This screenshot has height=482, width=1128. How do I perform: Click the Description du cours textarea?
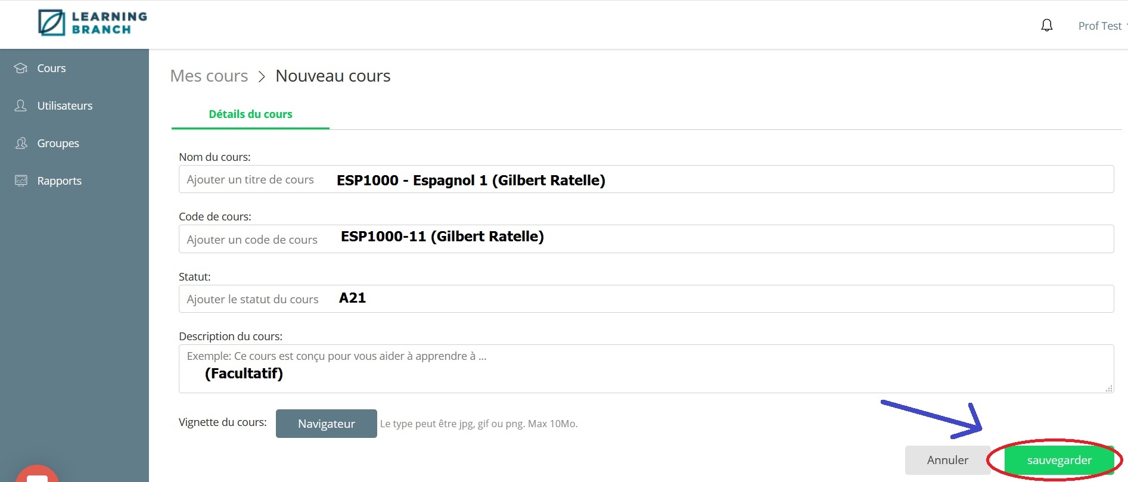(646, 369)
